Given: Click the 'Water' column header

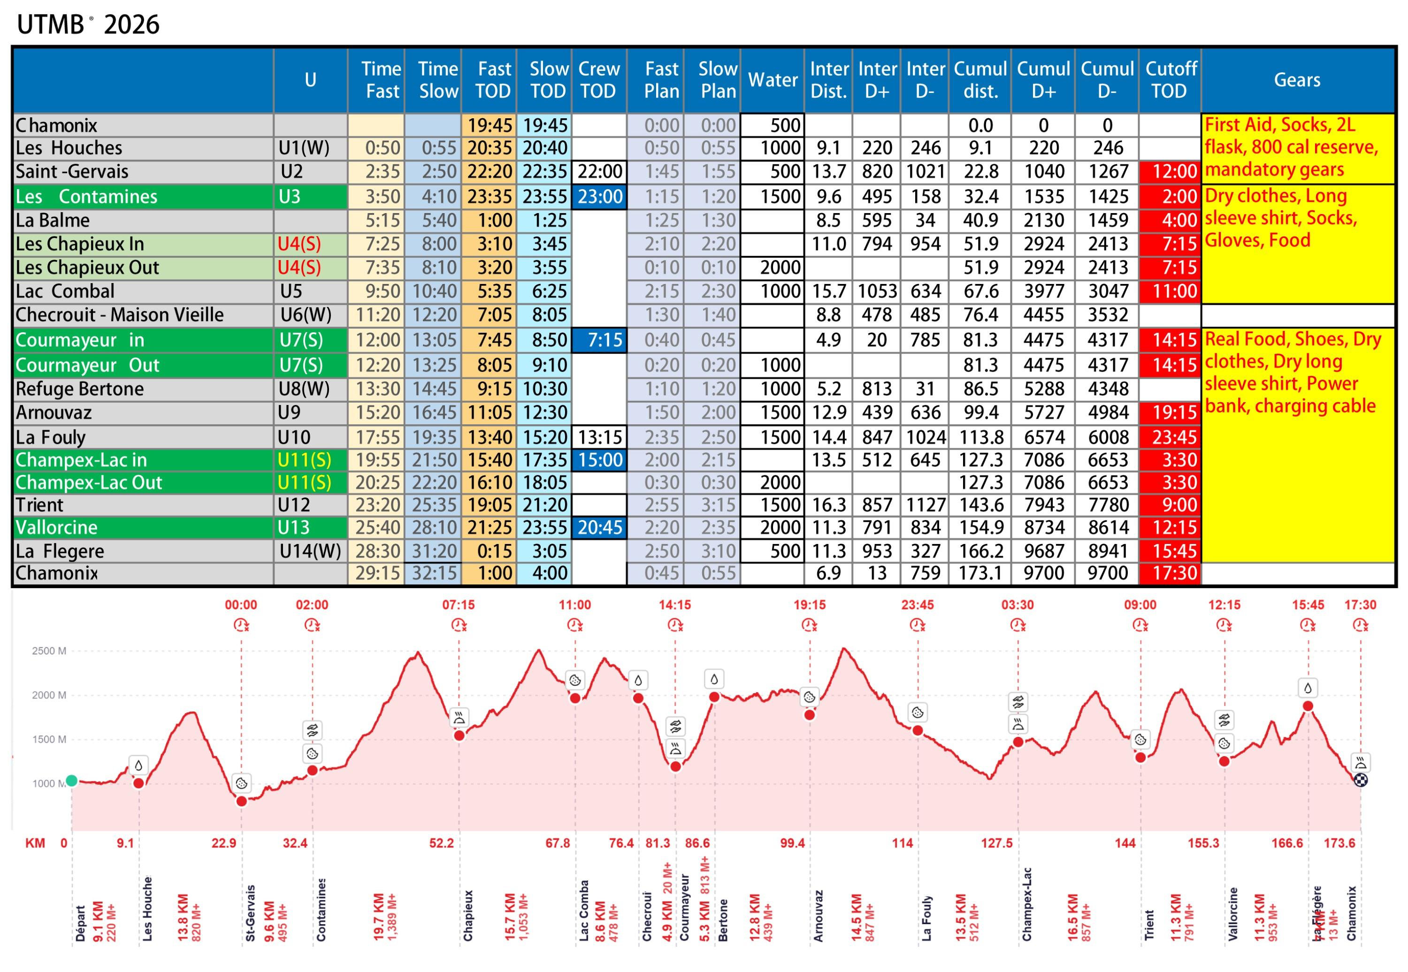Looking at the screenshot, I should tap(772, 80).
